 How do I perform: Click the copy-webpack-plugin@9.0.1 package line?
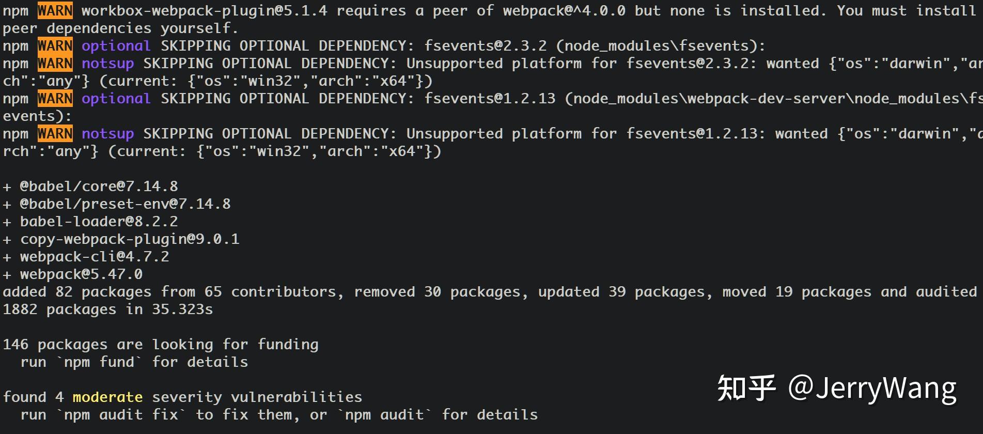(x=121, y=239)
